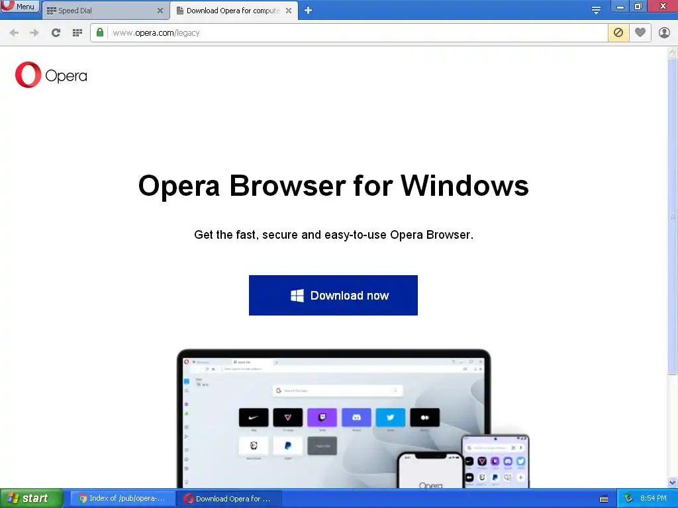Image resolution: width=678 pixels, height=508 pixels.
Task: Toggle the ad blocker icon
Action: click(618, 33)
